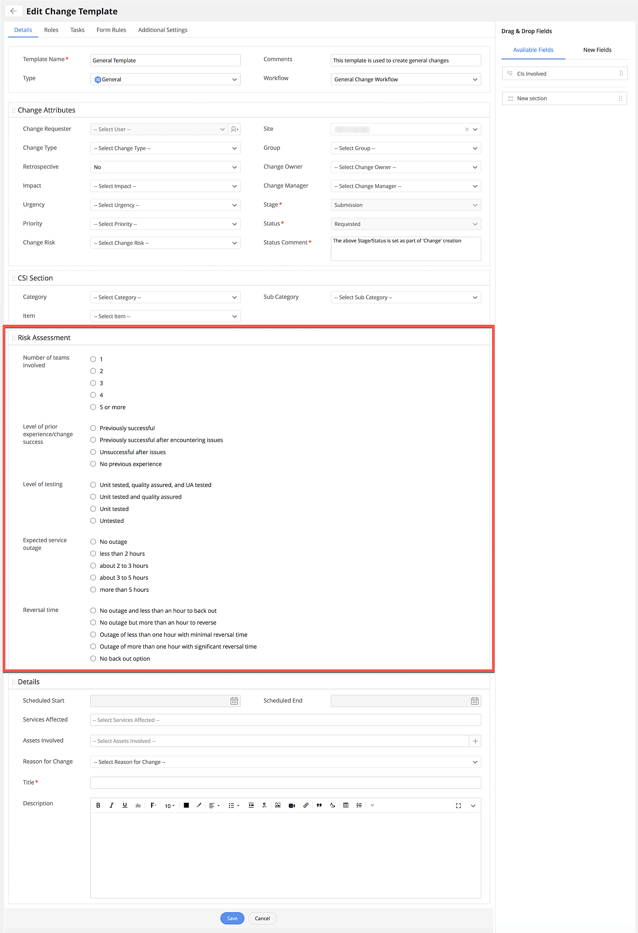This screenshot has height=933, width=638.
Task: Insert video in Description editor
Action: pyautogui.click(x=292, y=805)
